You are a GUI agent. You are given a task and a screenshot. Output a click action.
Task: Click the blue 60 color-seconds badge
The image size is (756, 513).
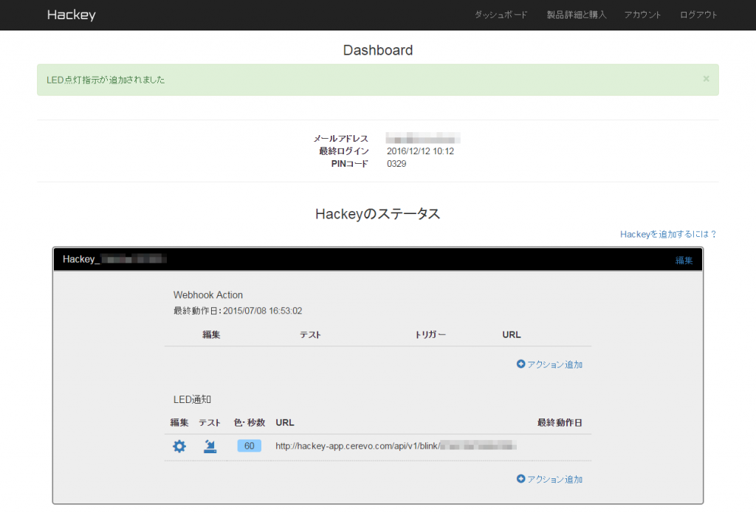point(249,446)
